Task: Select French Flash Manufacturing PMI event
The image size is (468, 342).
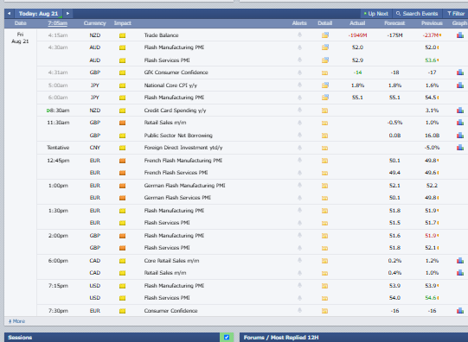Action: 183,161
